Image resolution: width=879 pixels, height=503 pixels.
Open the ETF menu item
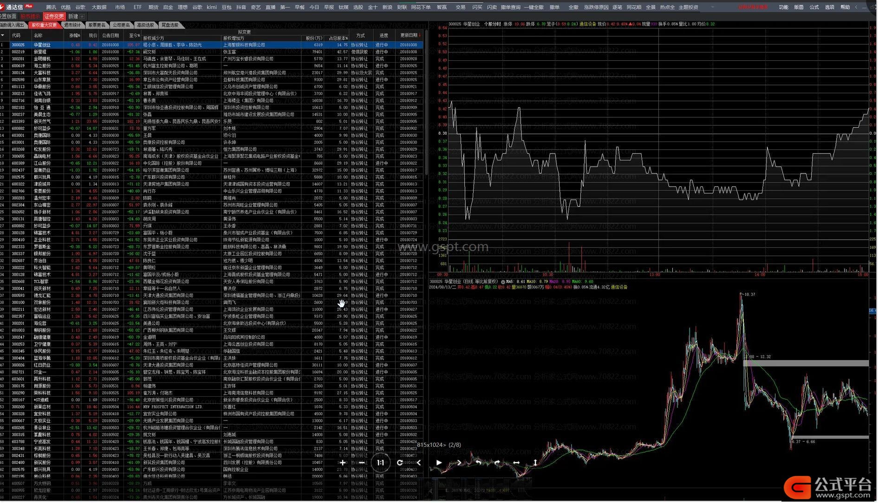pos(137,7)
